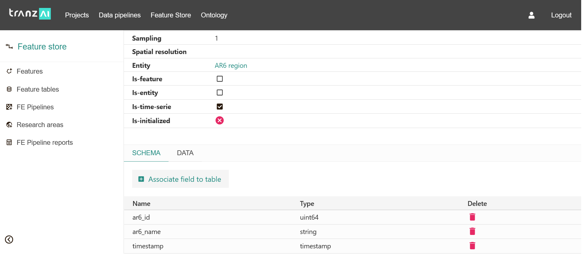Select the timestamp name cell

148,246
